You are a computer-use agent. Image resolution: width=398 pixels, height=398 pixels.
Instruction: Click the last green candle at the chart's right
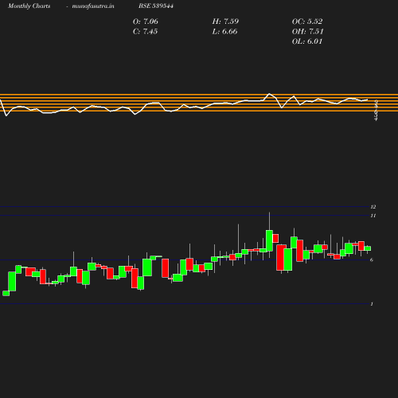368,248
